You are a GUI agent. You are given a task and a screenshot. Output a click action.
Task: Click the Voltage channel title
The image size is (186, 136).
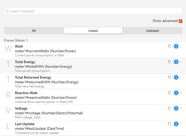pyautogui.click(x=21, y=108)
